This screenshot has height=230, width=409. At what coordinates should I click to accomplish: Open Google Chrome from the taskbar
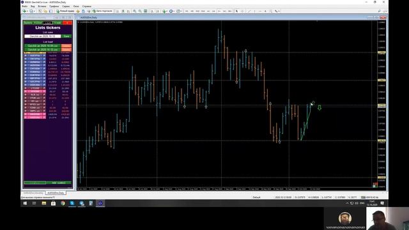(x=63, y=203)
